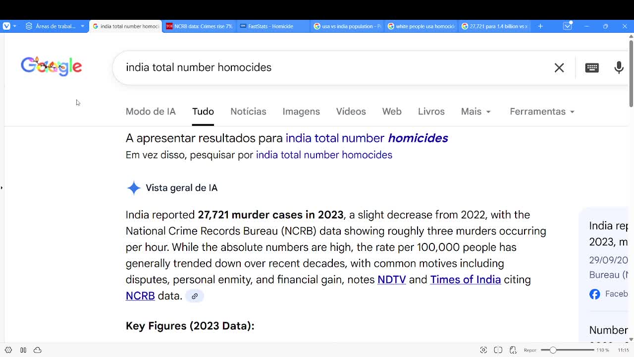Screen dimensions: 634x357
Task: Click the Google doodle logo
Action: coord(52,66)
